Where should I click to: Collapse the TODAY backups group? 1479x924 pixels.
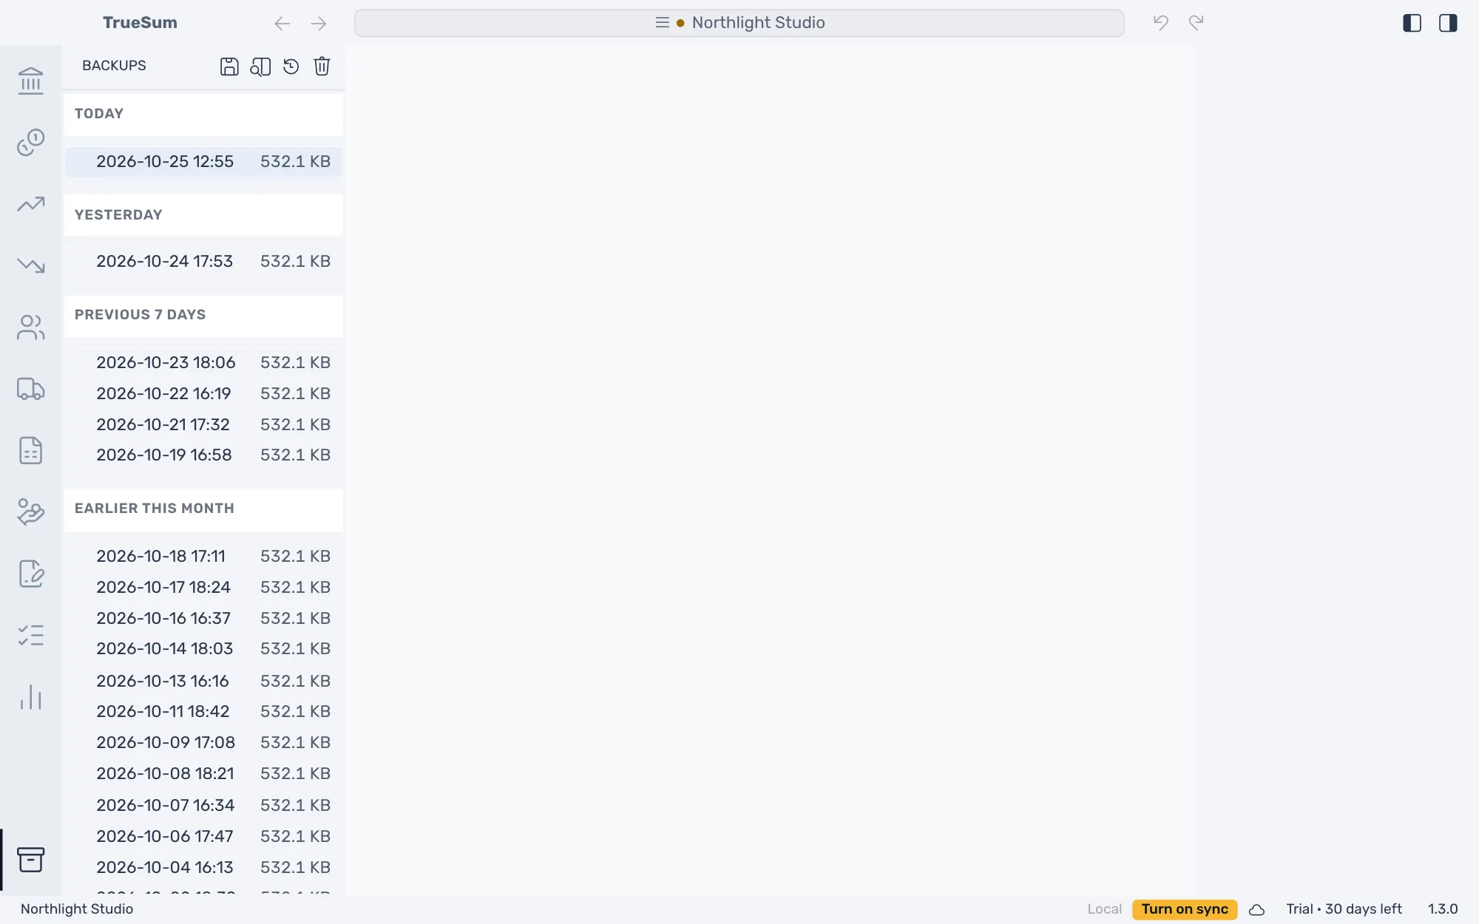click(x=203, y=114)
